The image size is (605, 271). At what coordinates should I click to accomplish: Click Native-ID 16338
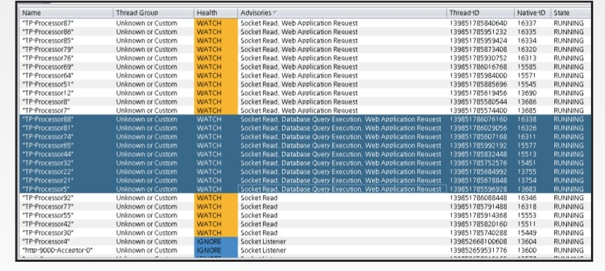527,119
